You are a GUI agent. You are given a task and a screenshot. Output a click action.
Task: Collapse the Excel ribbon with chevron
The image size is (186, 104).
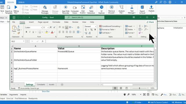click(x=155, y=37)
